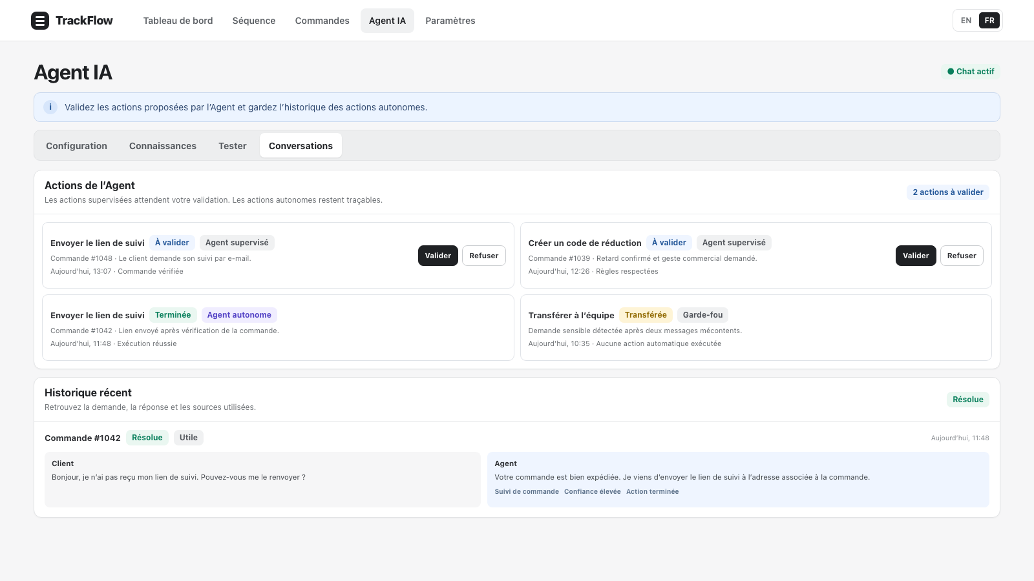The image size is (1034, 581).
Task: Click the Conversations tab
Action: coord(301,146)
